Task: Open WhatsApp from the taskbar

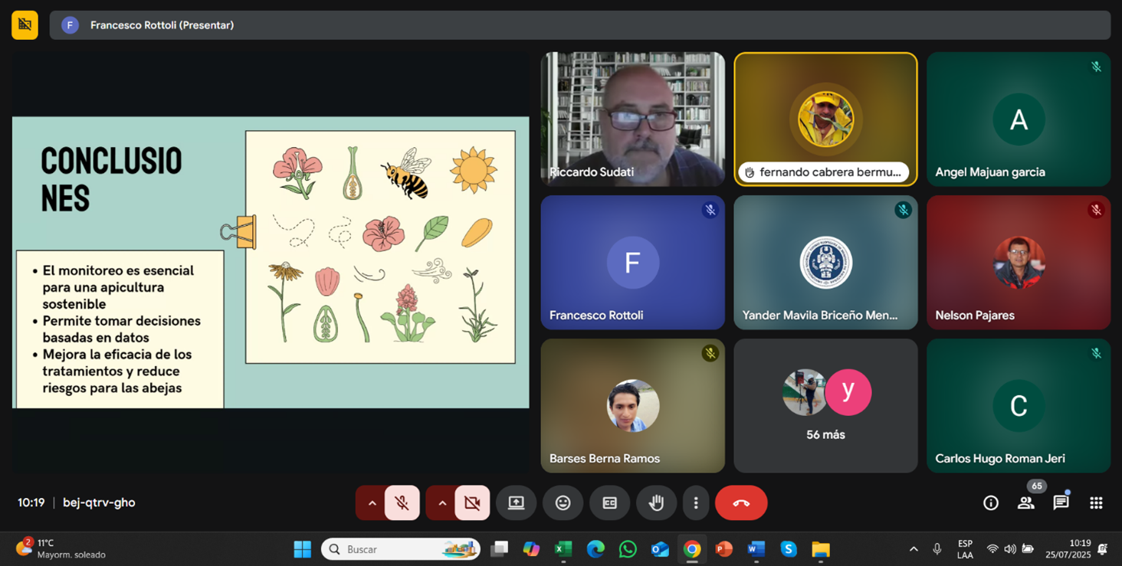Action: point(628,549)
